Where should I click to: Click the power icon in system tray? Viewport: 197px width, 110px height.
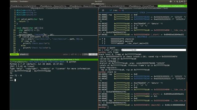tap(185, 1)
